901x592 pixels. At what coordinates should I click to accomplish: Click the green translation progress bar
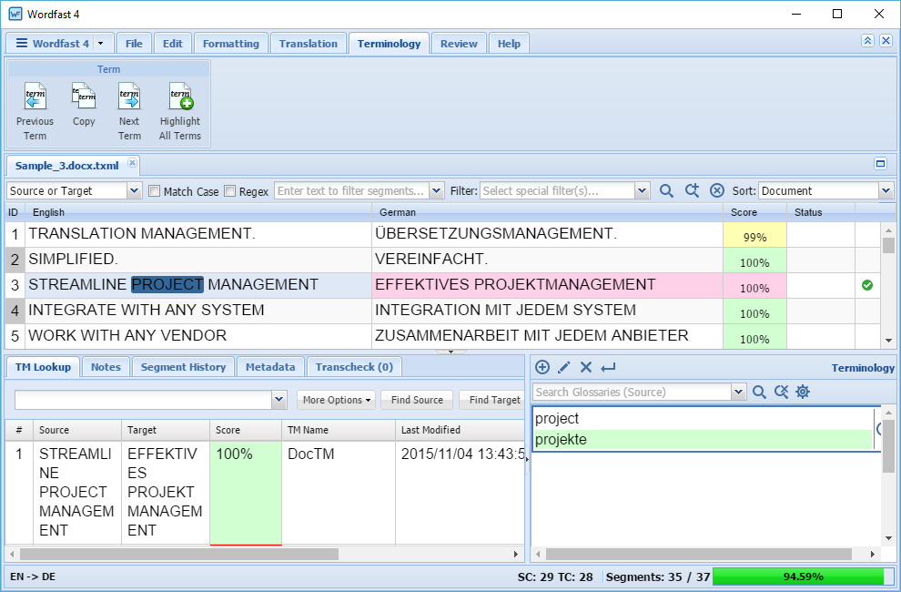(x=803, y=577)
